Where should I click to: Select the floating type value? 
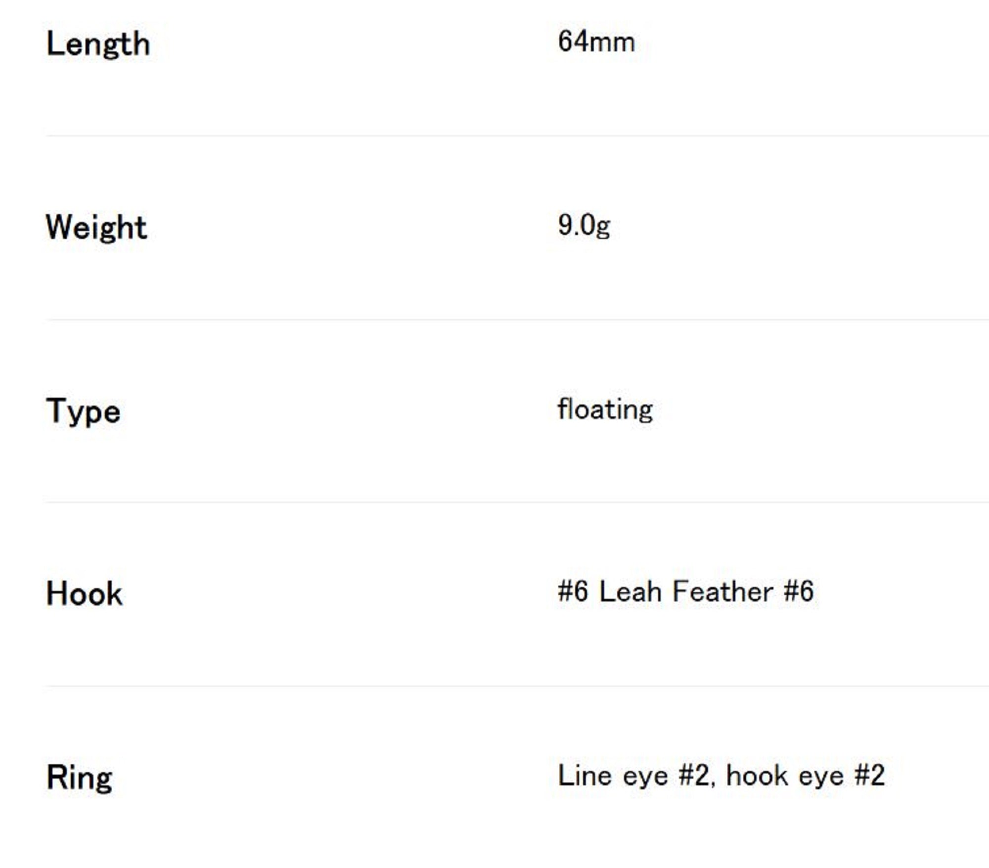click(x=605, y=410)
